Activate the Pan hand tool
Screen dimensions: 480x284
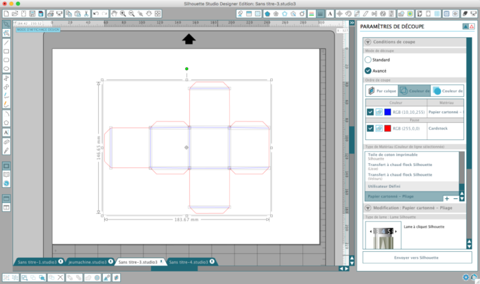coord(114,14)
